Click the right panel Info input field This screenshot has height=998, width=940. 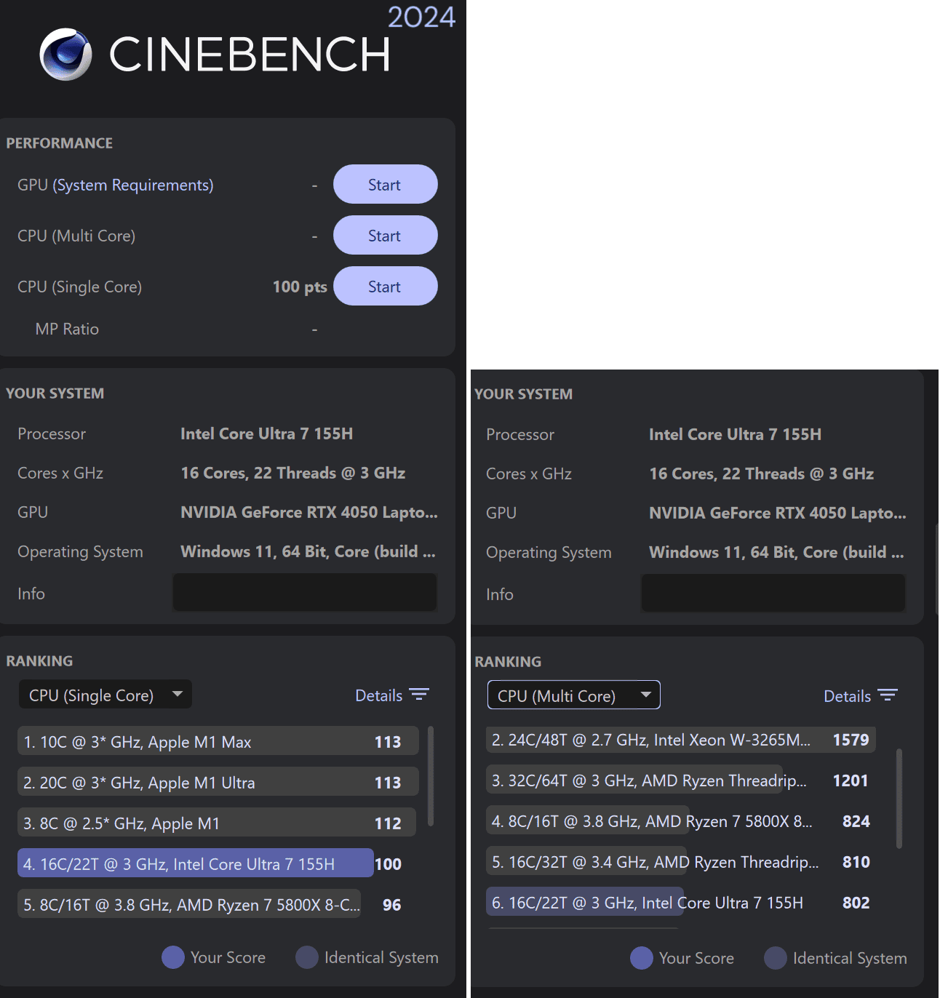coord(773,594)
